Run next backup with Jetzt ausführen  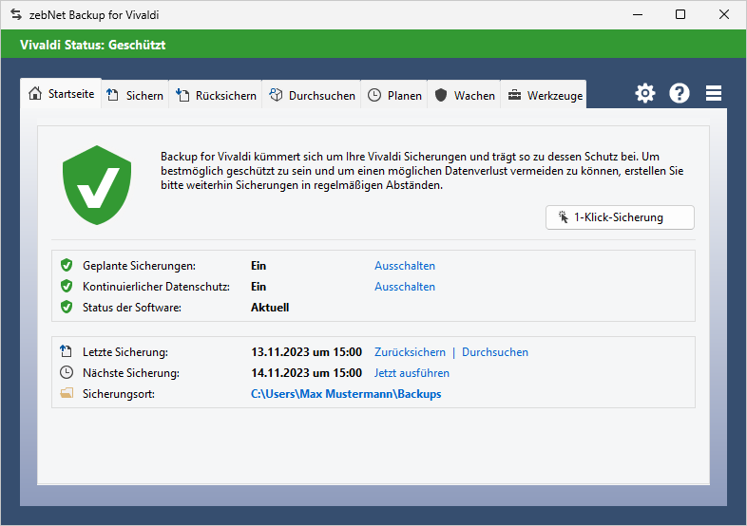412,373
